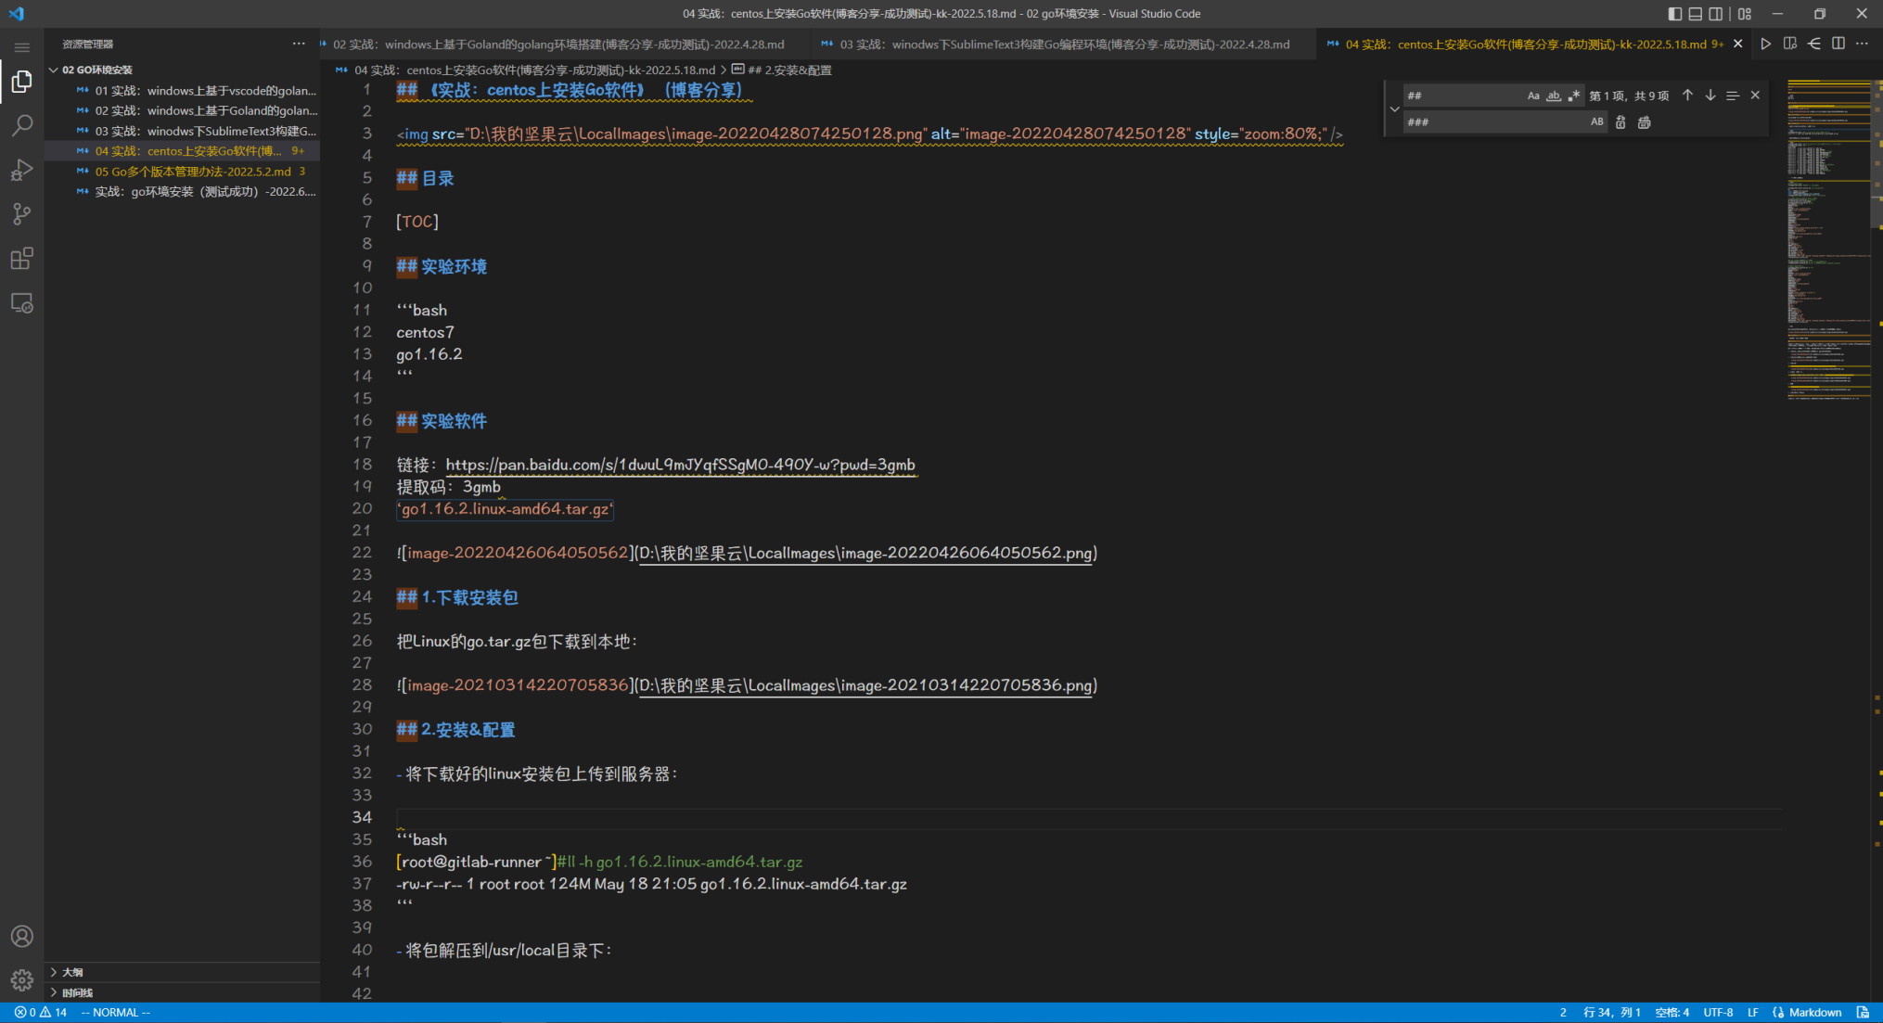Open Customize Layout icon in title bar
Viewport: 1883px width, 1023px height.
click(x=1745, y=14)
